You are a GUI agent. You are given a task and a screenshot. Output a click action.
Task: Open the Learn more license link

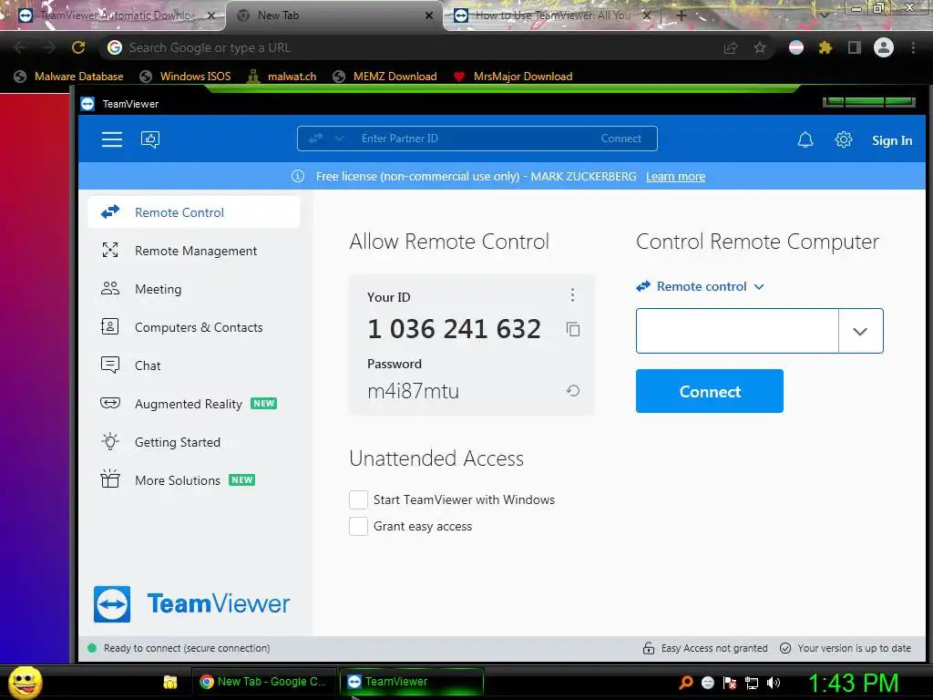[675, 176]
